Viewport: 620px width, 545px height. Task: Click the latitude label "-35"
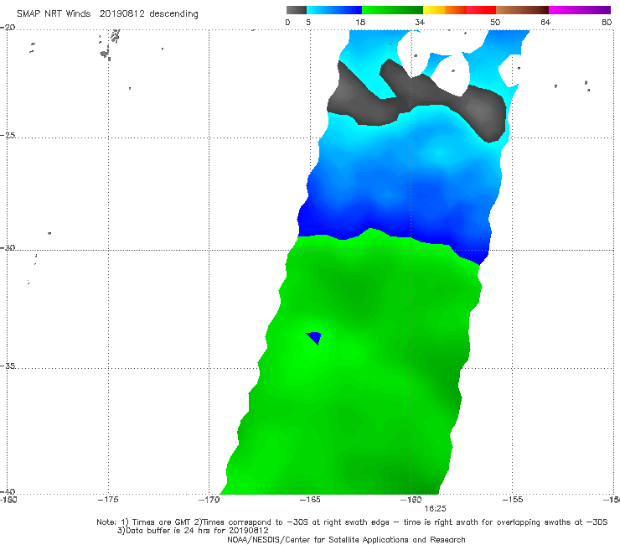point(8,366)
